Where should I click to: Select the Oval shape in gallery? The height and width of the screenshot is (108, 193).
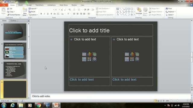click(129, 9)
